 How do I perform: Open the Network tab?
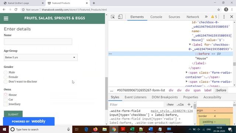click(x=193, y=17)
